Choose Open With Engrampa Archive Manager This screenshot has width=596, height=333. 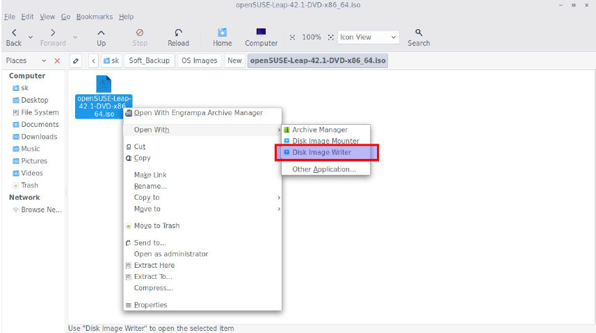click(x=202, y=112)
